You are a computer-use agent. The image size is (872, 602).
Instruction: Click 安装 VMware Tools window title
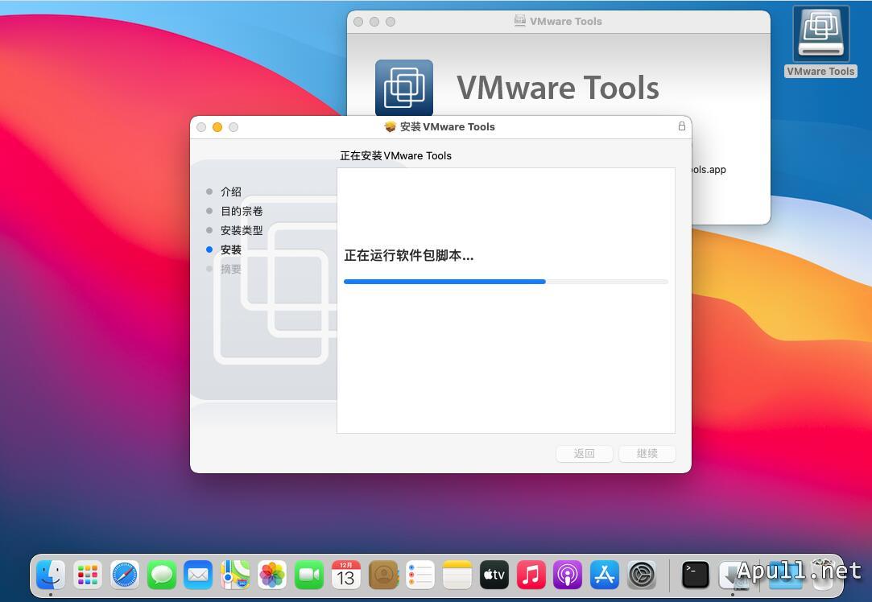coord(447,126)
